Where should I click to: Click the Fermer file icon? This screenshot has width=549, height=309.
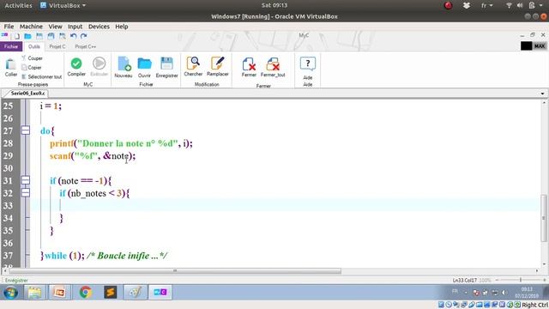point(249,64)
